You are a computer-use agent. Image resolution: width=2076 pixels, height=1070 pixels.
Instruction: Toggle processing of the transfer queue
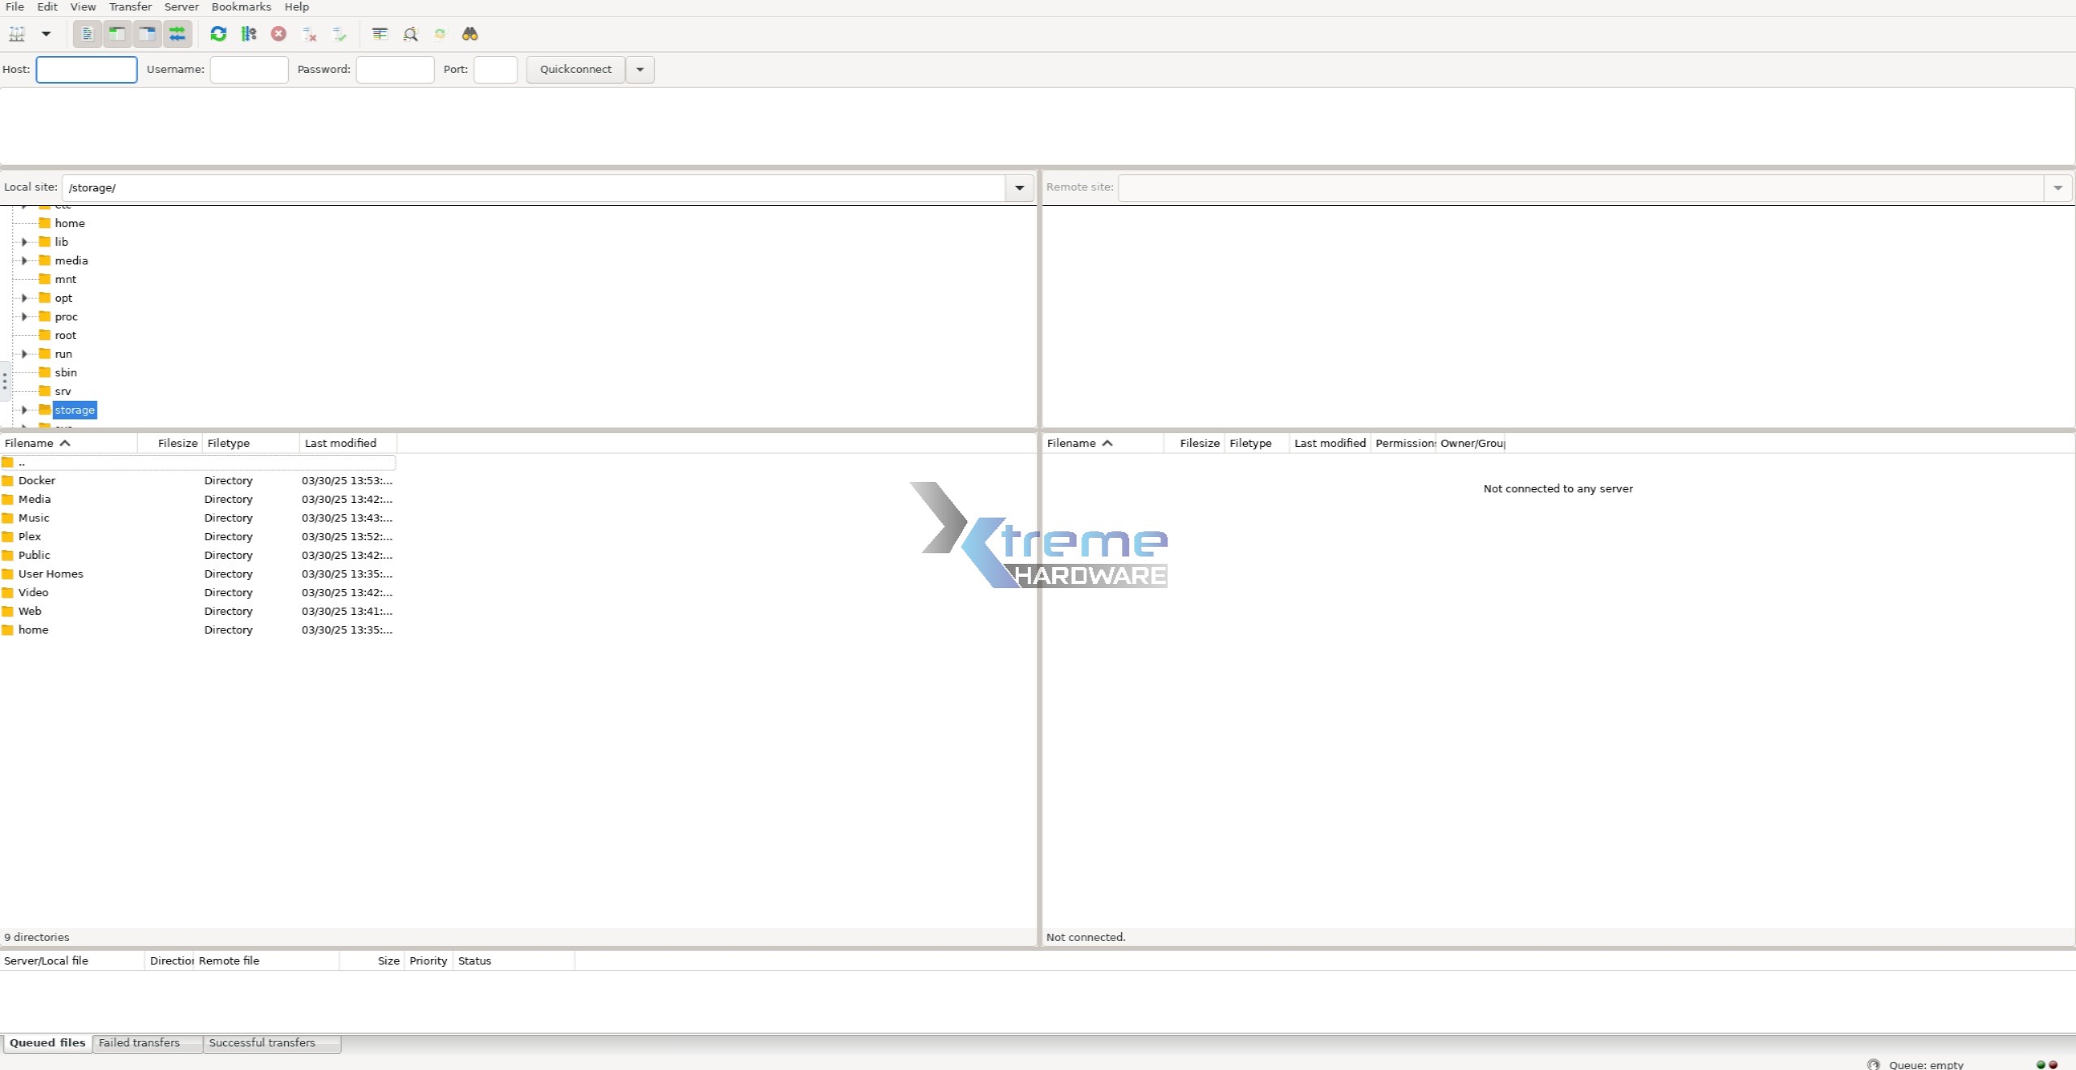click(x=249, y=34)
